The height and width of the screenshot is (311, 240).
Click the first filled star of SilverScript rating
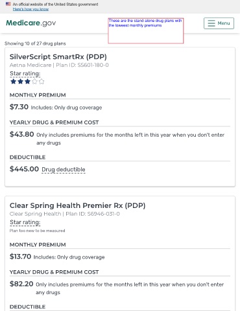tap(14, 82)
